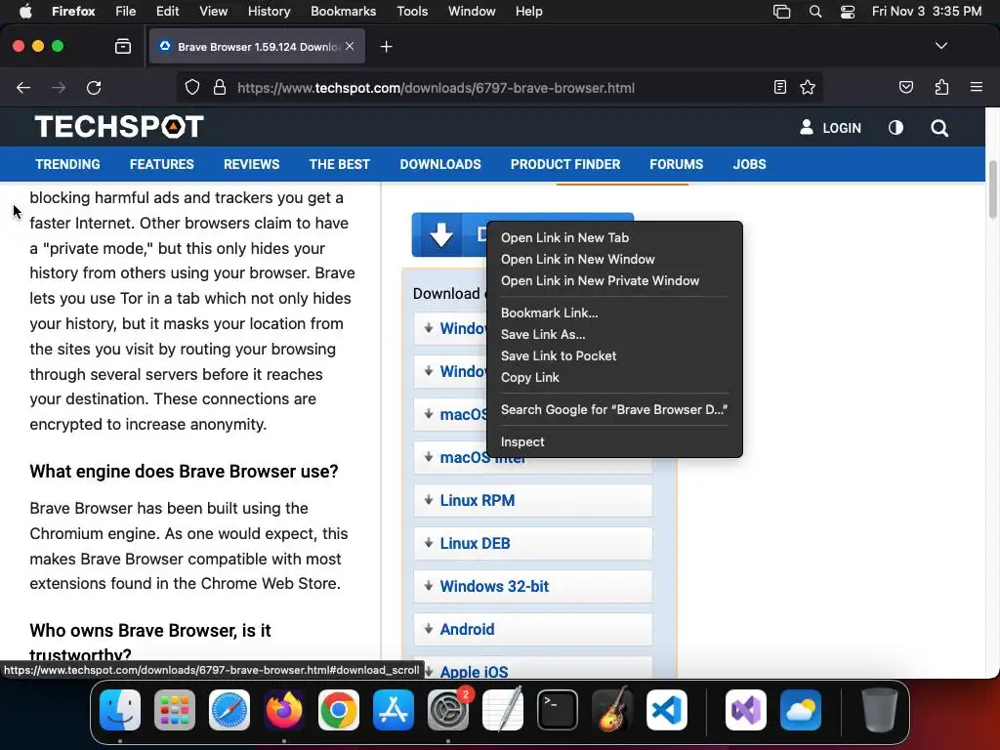Launch Visual Studio Code from dock
This screenshot has width=1000, height=750.
[x=667, y=710]
